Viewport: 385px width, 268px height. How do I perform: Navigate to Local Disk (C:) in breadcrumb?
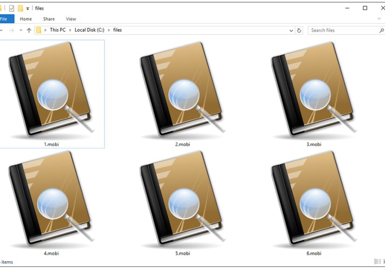[x=90, y=30]
